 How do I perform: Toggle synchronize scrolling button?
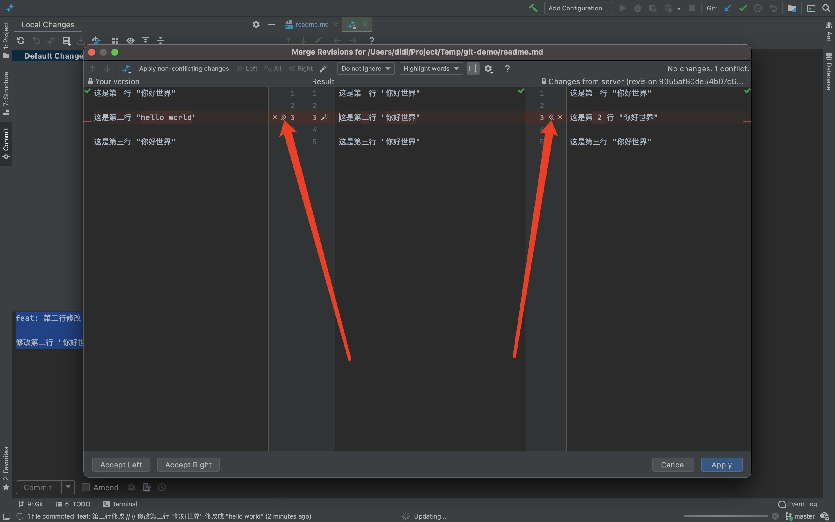[473, 68]
